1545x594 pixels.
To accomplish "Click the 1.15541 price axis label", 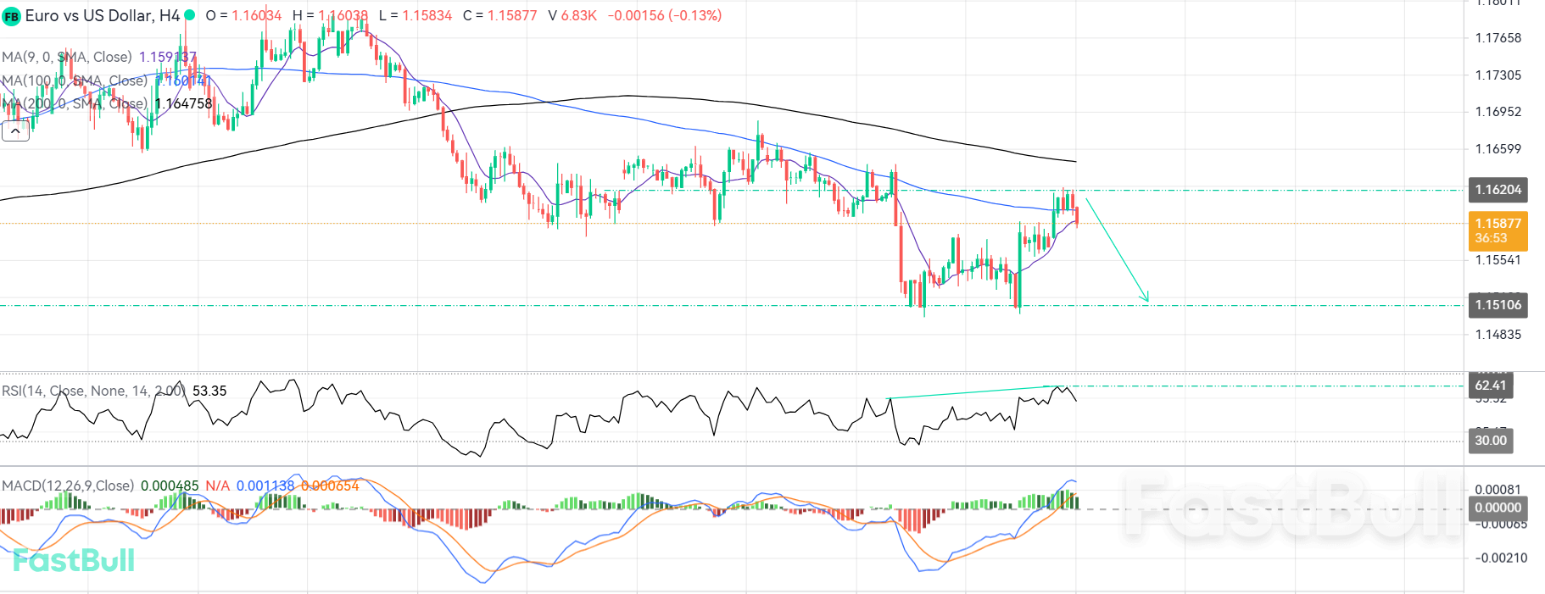I will [1498, 260].
